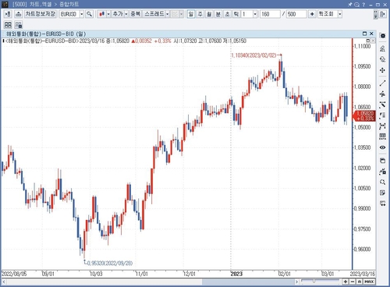Select the second sidebar layered shapes tool
The width and height of the screenshot is (390, 287).
382,59
